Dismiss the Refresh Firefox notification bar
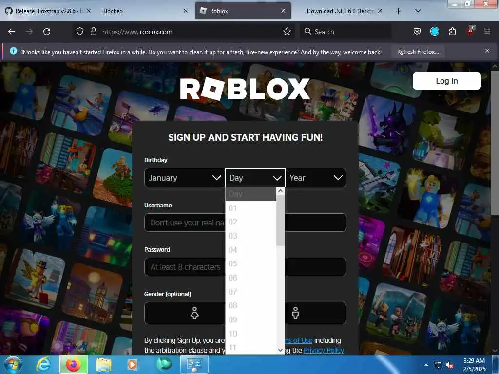 click(x=487, y=51)
